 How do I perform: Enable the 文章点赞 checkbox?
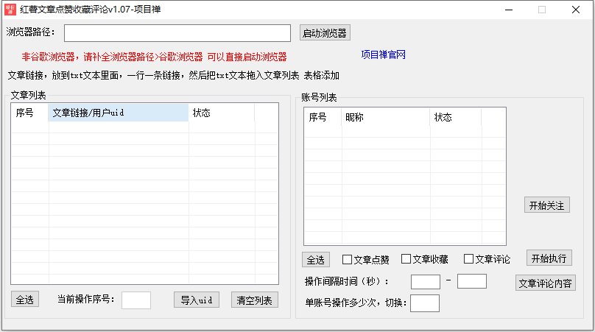click(348, 259)
